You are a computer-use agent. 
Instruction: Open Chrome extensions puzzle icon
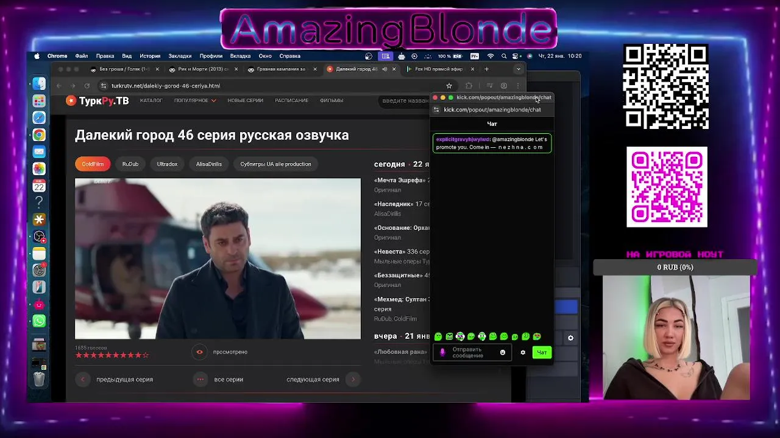(x=469, y=86)
